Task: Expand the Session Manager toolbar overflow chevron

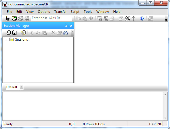Action: (72, 31)
